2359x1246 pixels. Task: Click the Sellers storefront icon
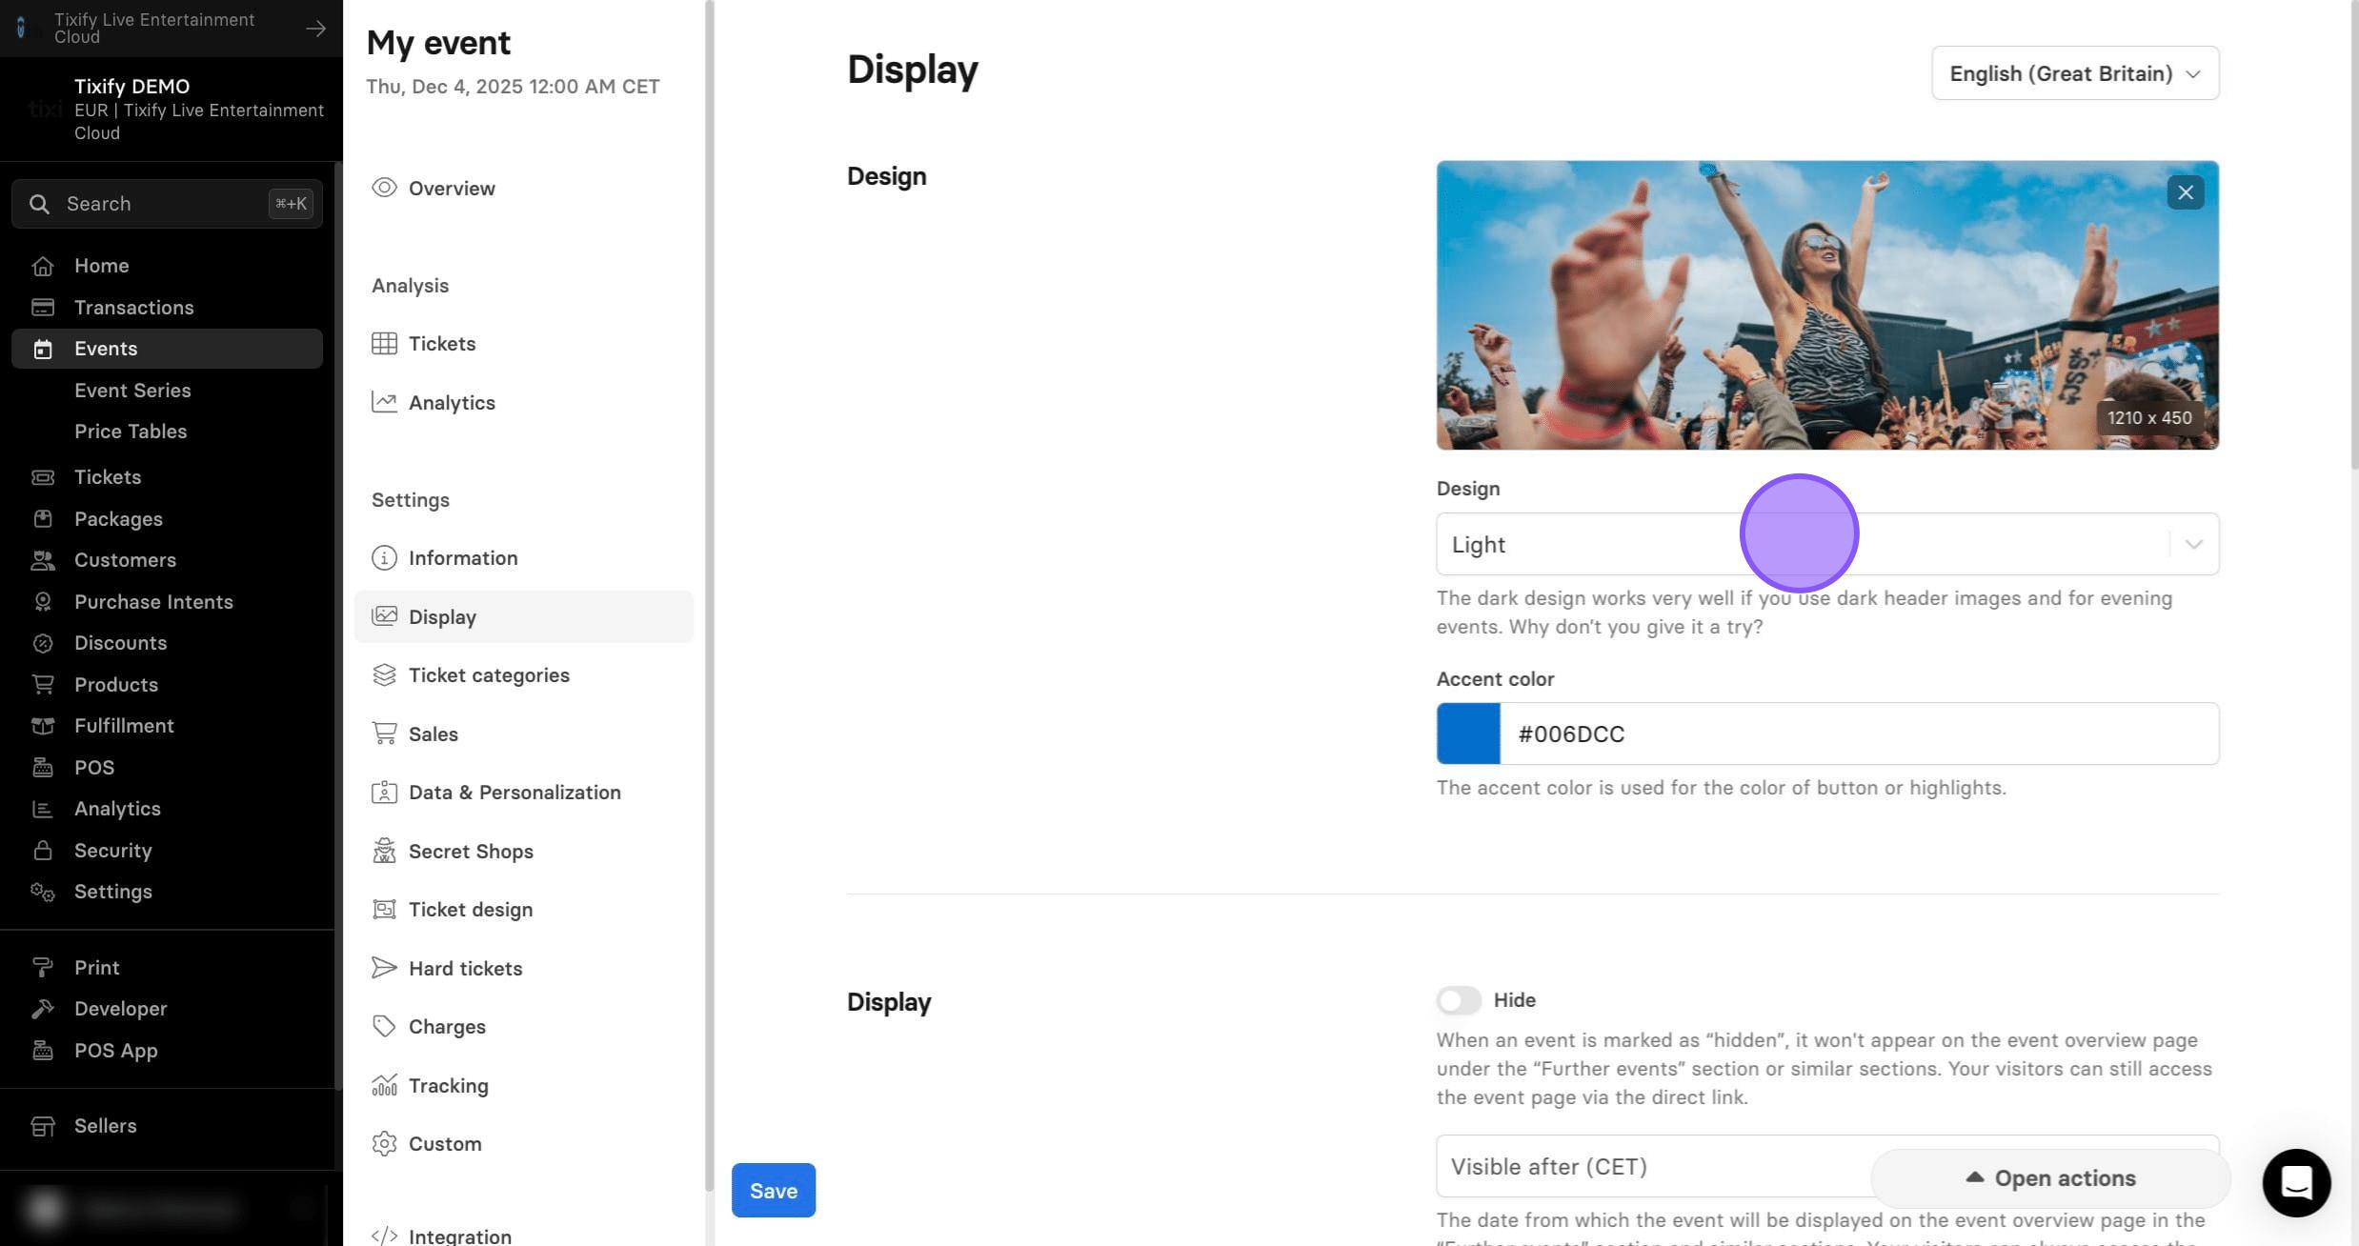[x=42, y=1126]
